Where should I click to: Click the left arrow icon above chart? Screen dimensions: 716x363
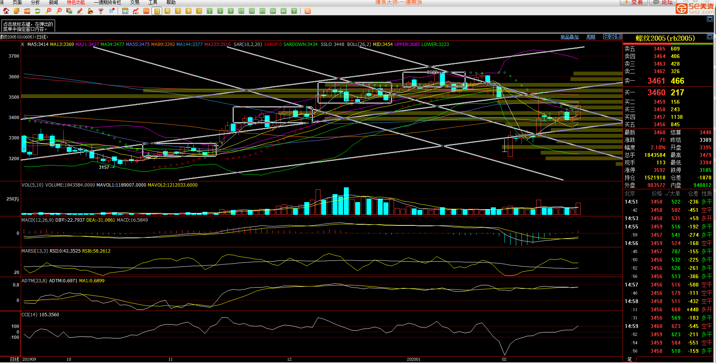606,37
